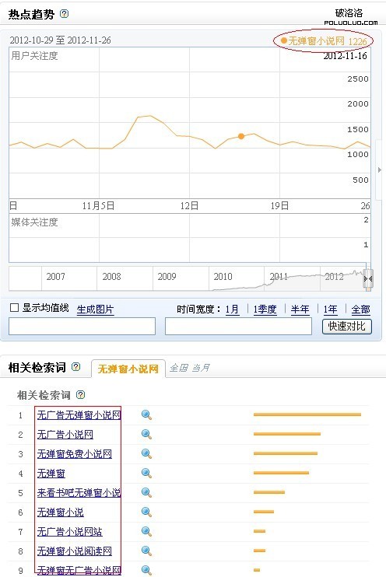Click the orange data point on trend line
This screenshot has width=386, height=577.
pos(241,136)
